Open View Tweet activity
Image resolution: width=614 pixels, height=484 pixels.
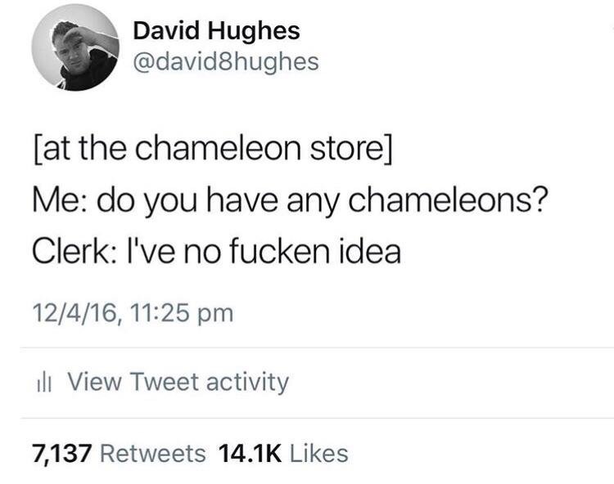[x=178, y=382]
